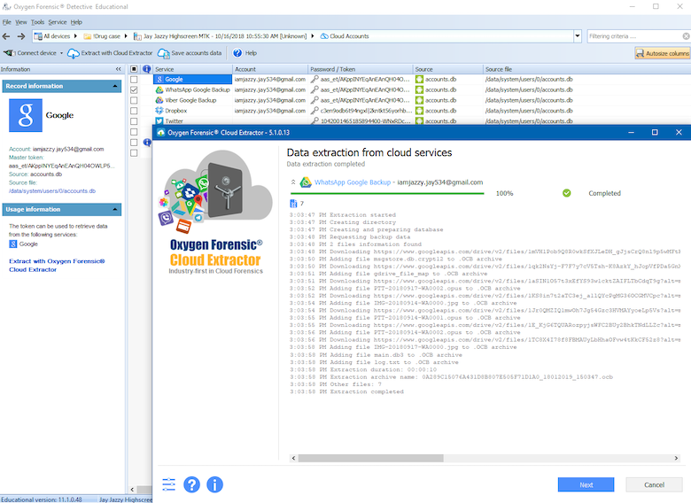Image resolution: width=691 pixels, height=503 pixels.
Task: Click the Connect device toolbar icon
Action: tap(9, 53)
